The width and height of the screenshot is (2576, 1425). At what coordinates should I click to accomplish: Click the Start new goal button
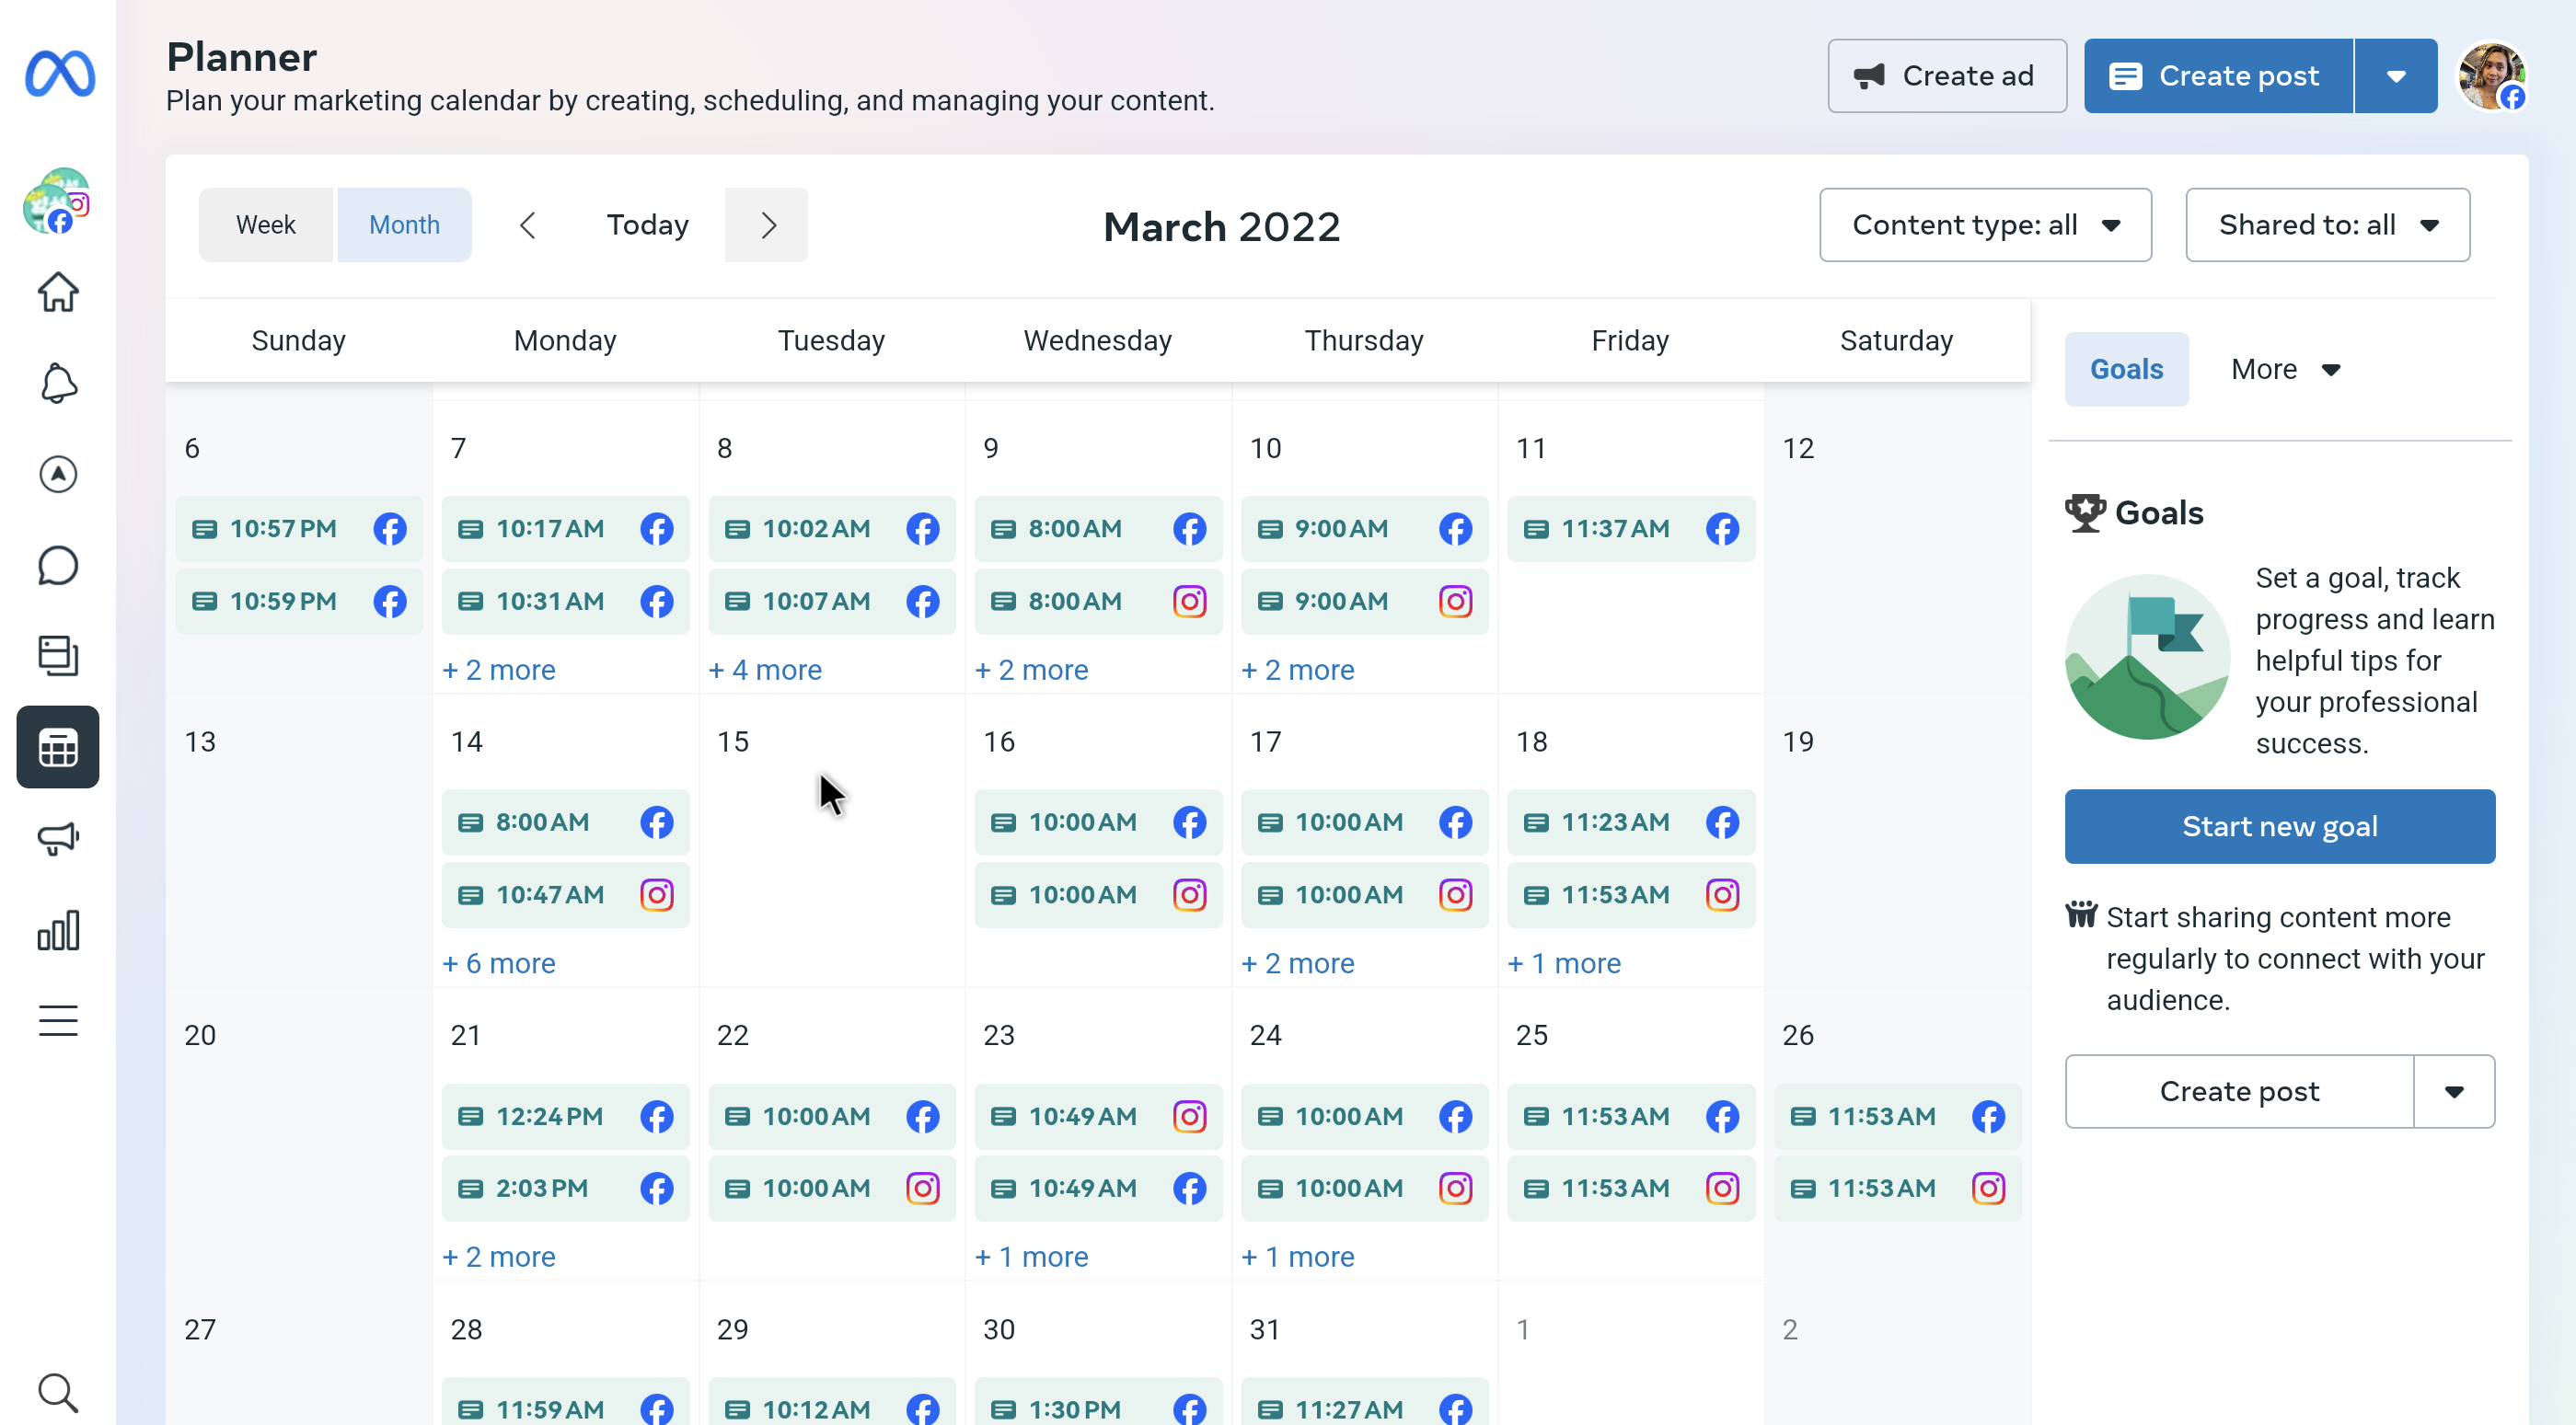(2279, 826)
